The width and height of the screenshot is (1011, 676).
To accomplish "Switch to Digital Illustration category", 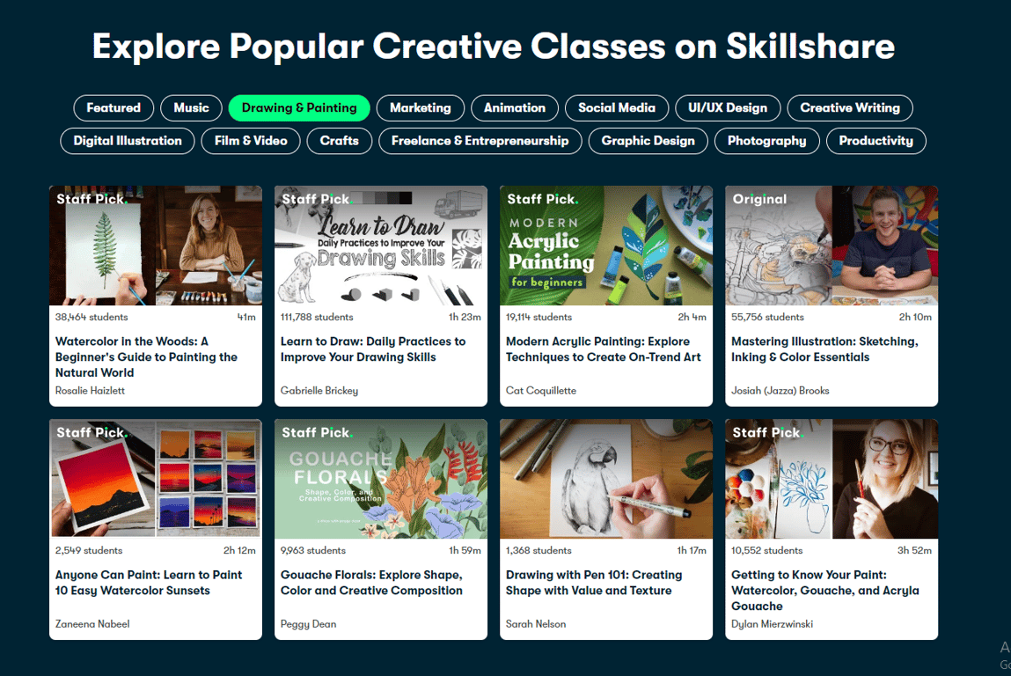I will point(128,141).
